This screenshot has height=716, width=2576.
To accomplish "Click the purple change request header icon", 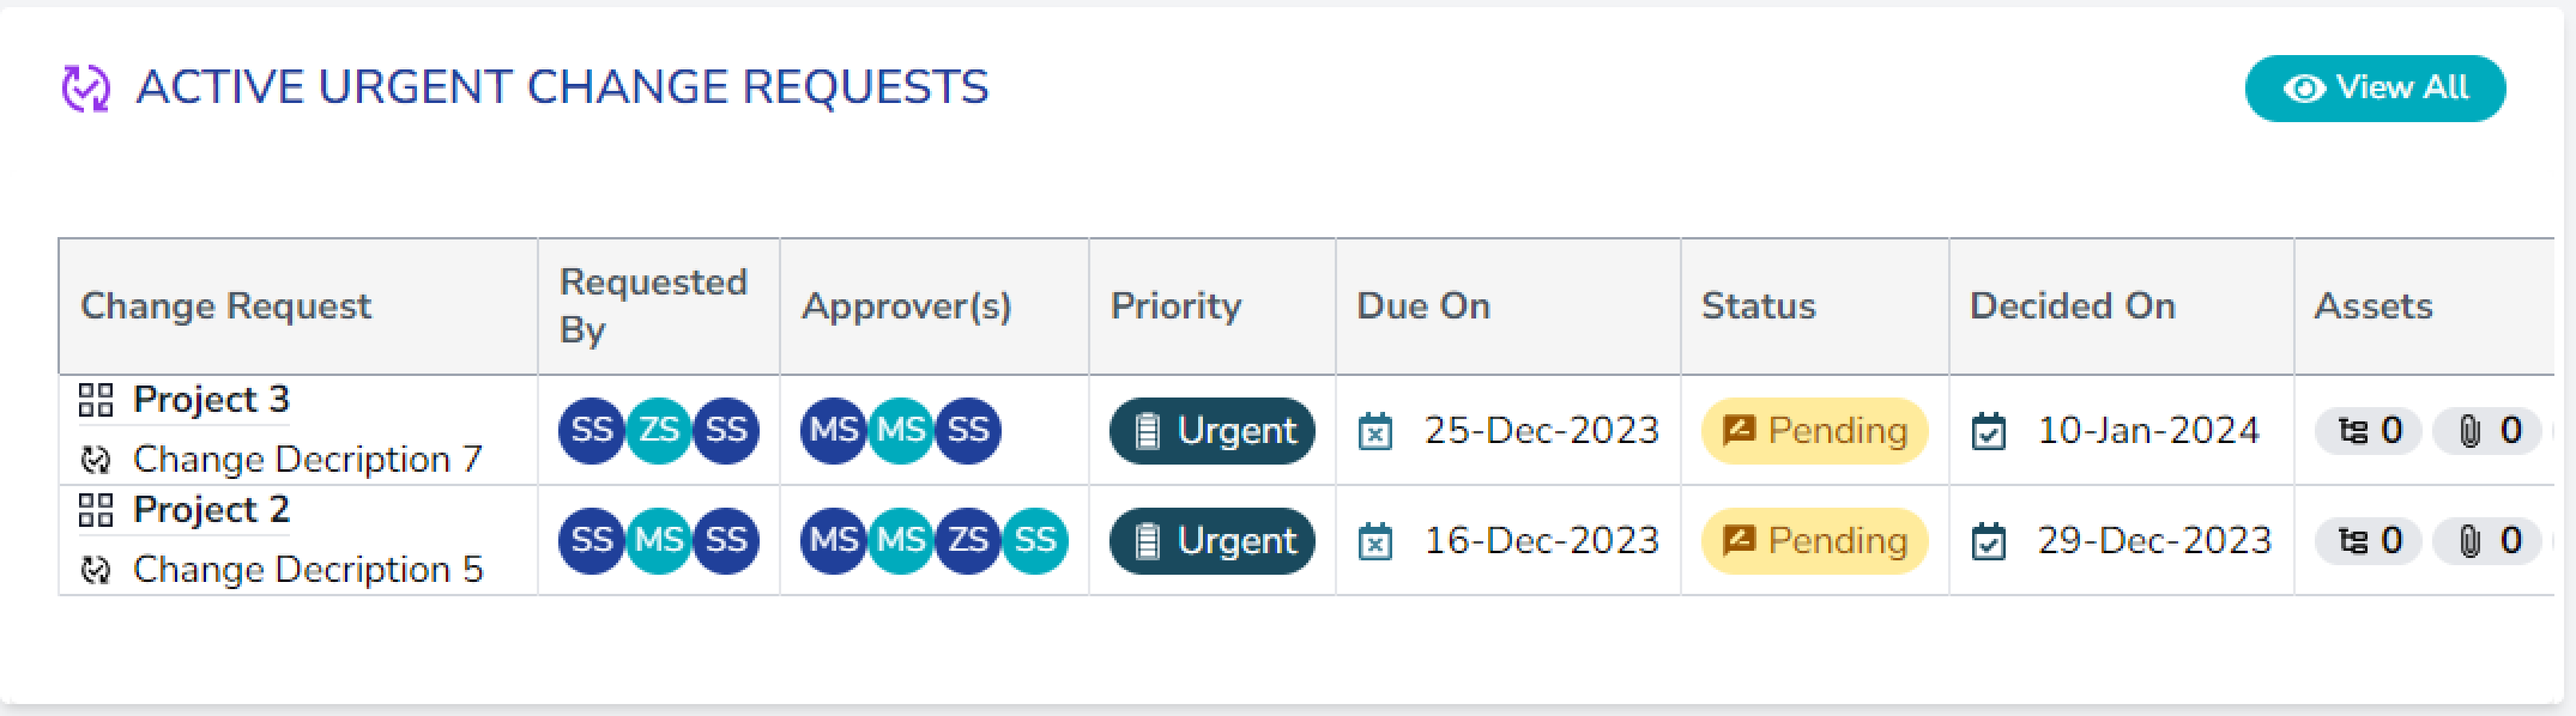I will pos(86,88).
